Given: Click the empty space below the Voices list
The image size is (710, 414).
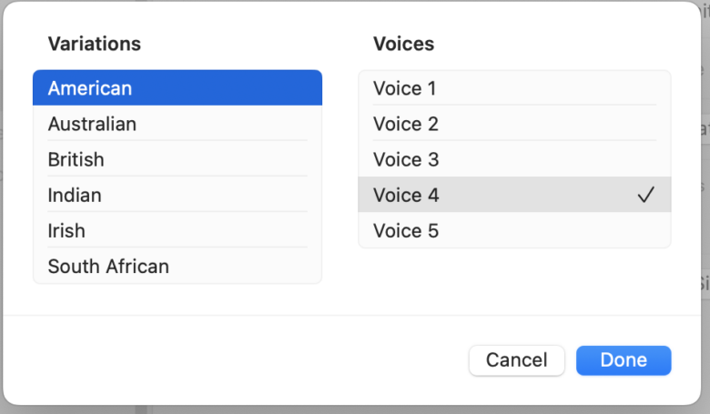Looking at the screenshot, I should tap(514, 278).
